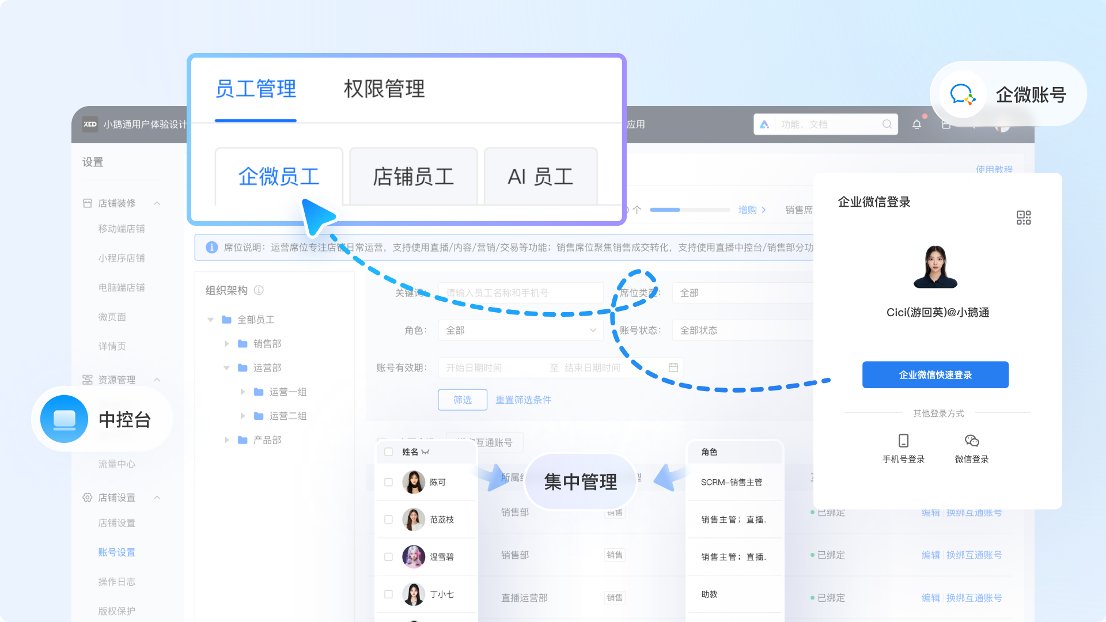Click the 销售部 folder icon
Viewport: 1106px width, 622px height.
243,344
